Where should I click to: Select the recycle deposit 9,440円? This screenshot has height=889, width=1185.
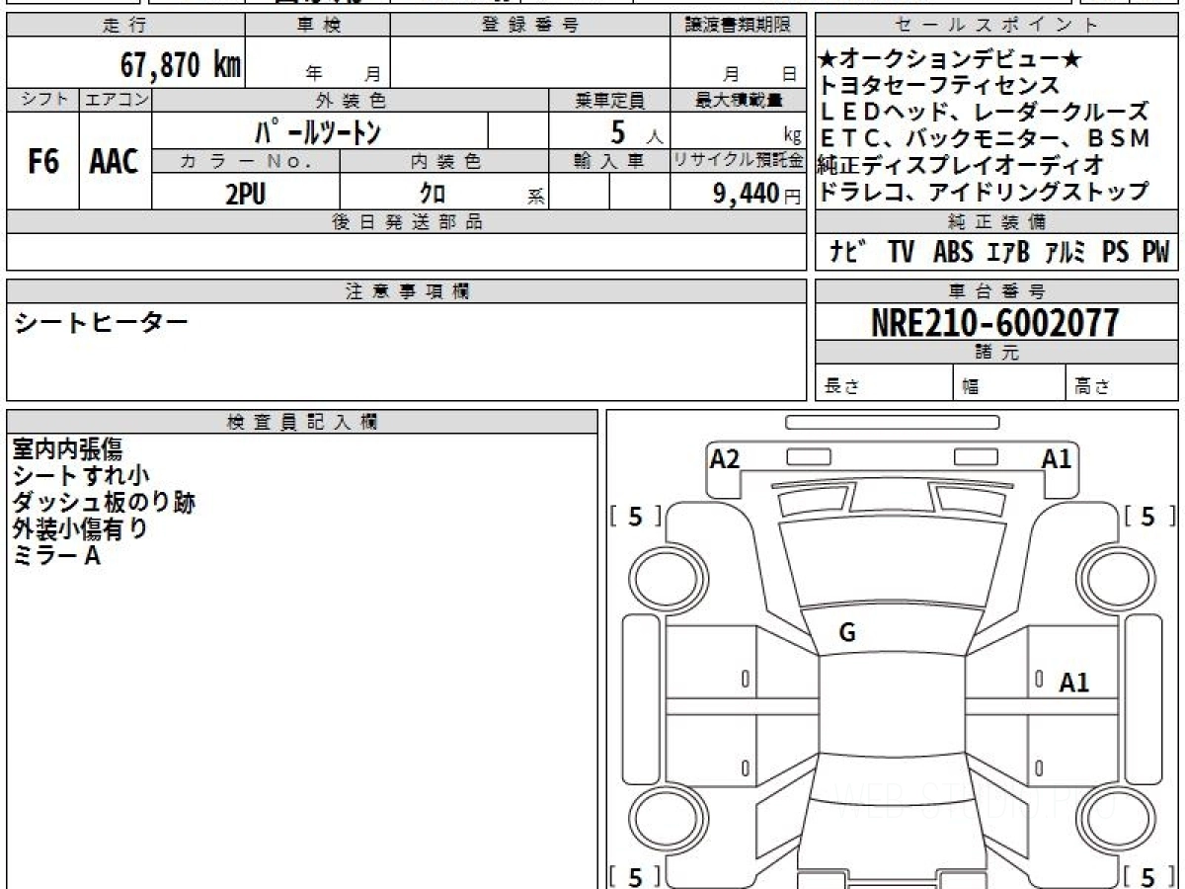(757, 194)
